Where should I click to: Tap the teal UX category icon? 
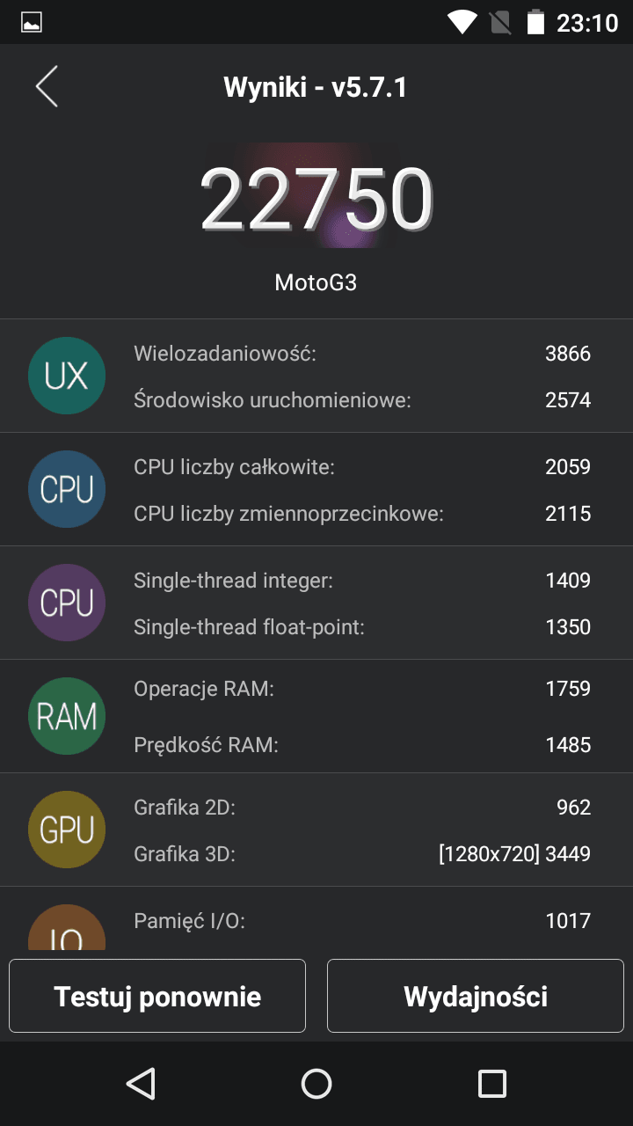point(67,376)
